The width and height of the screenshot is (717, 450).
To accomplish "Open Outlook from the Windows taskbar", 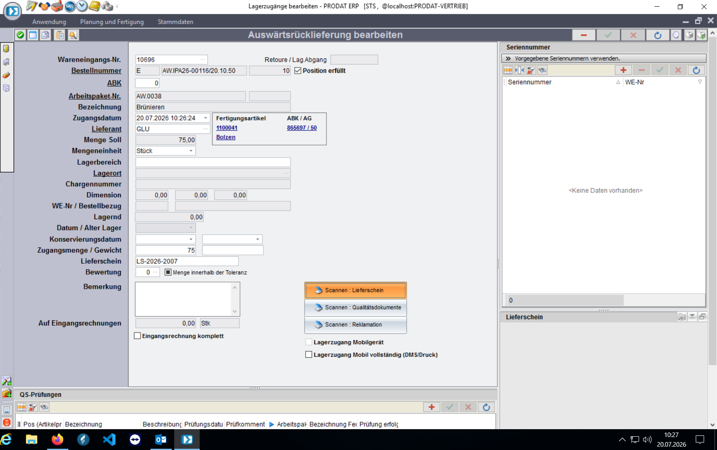I will pyautogui.click(x=161, y=440).
